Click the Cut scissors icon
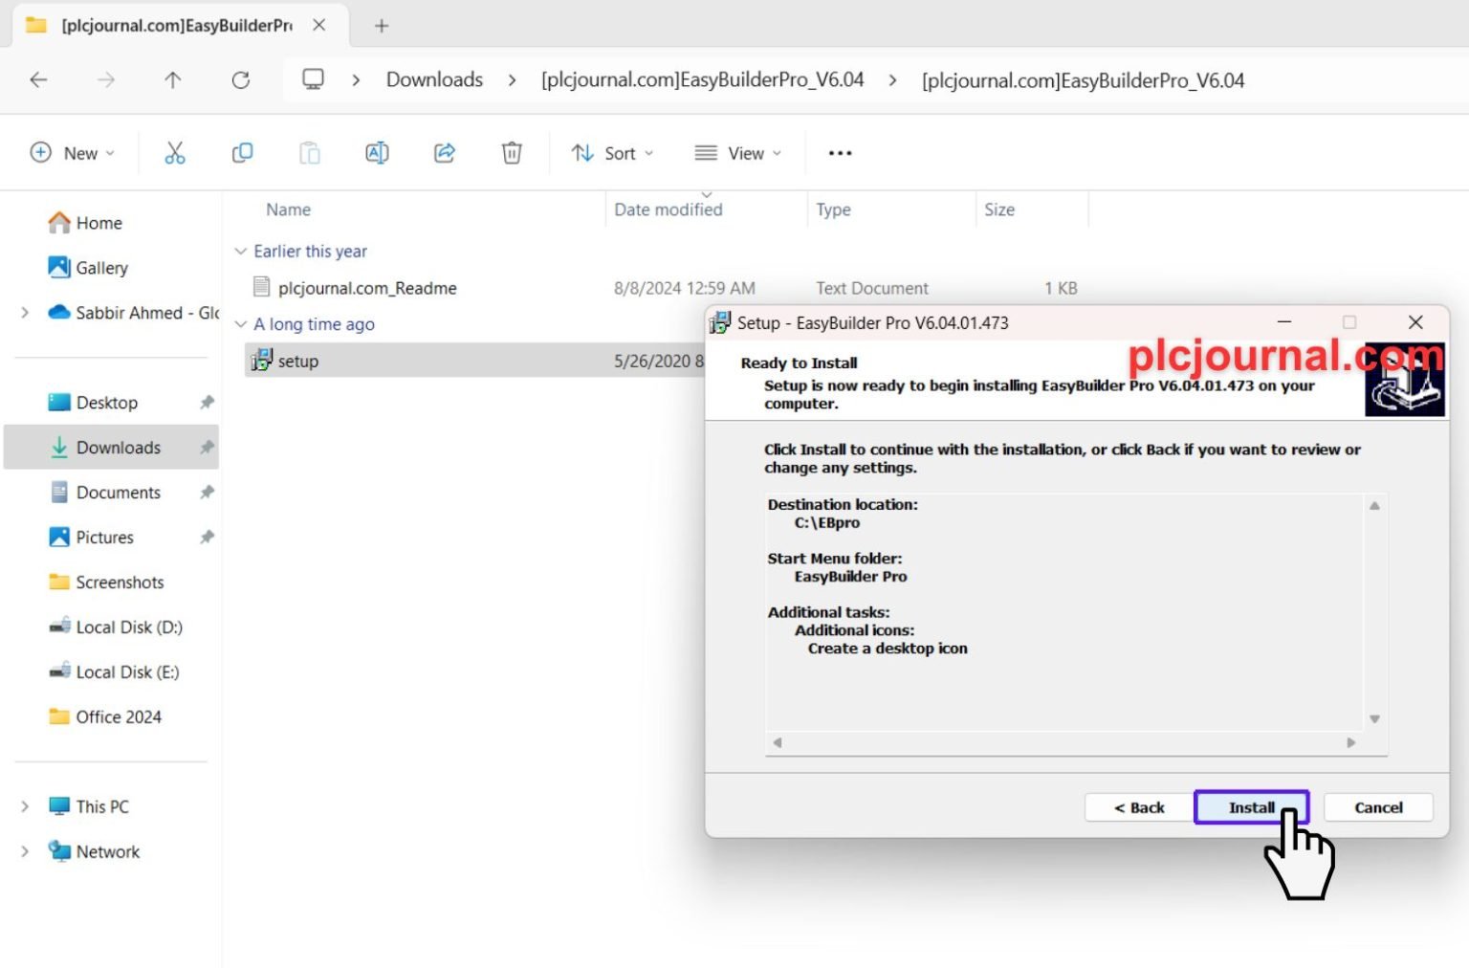Viewport: 1469px width, 968px height. tap(175, 153)
